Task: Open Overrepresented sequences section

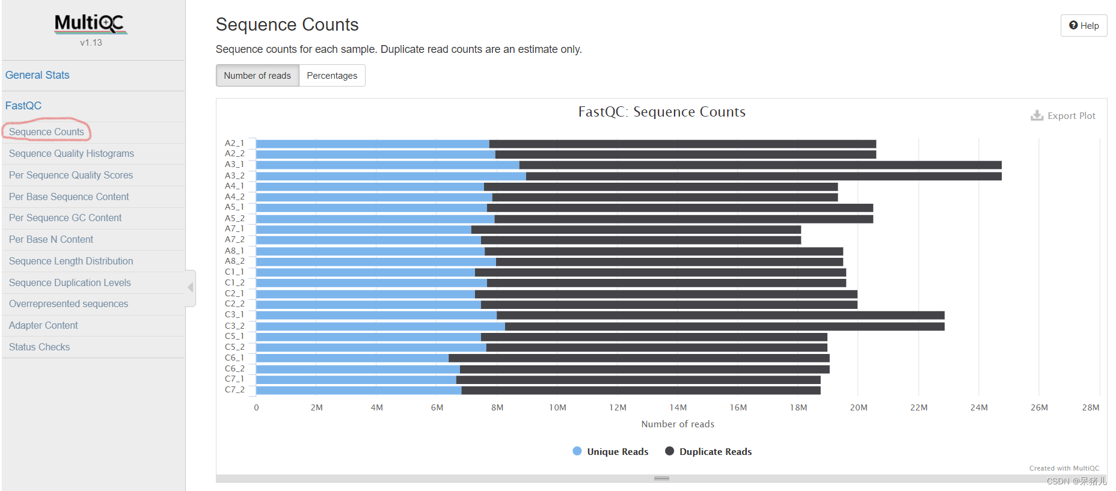Action: (x=69, y=303)
